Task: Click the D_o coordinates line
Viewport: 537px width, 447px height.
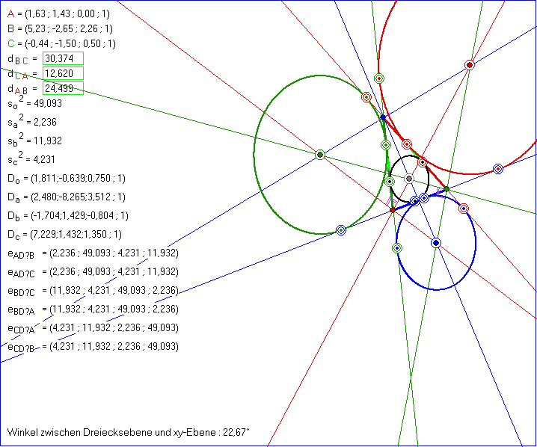Action: coord(67,179)
